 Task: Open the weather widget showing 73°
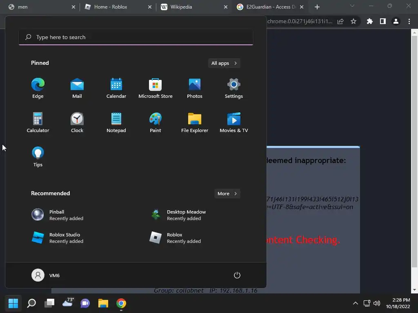(67, 303)
